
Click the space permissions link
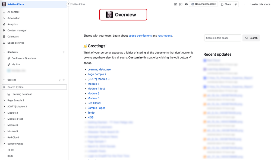click(x=140, y=36)
